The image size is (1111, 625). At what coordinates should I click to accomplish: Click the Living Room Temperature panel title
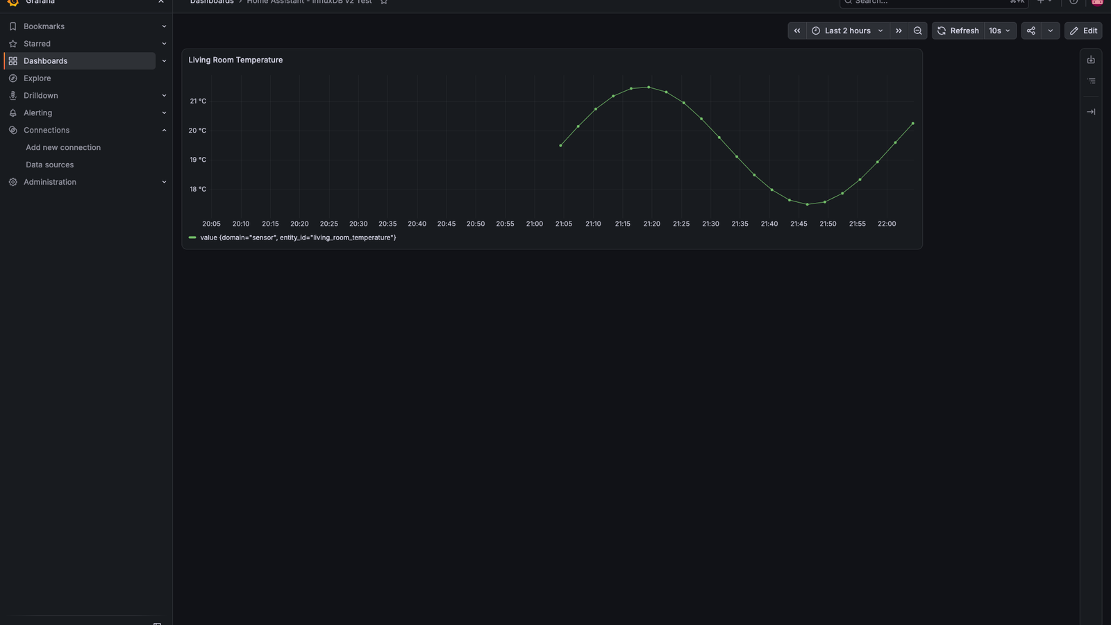235,60
